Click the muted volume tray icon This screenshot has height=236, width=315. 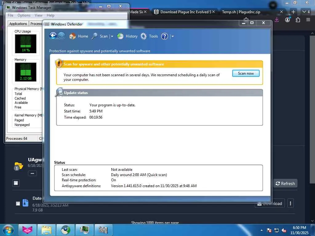[284, 230]
